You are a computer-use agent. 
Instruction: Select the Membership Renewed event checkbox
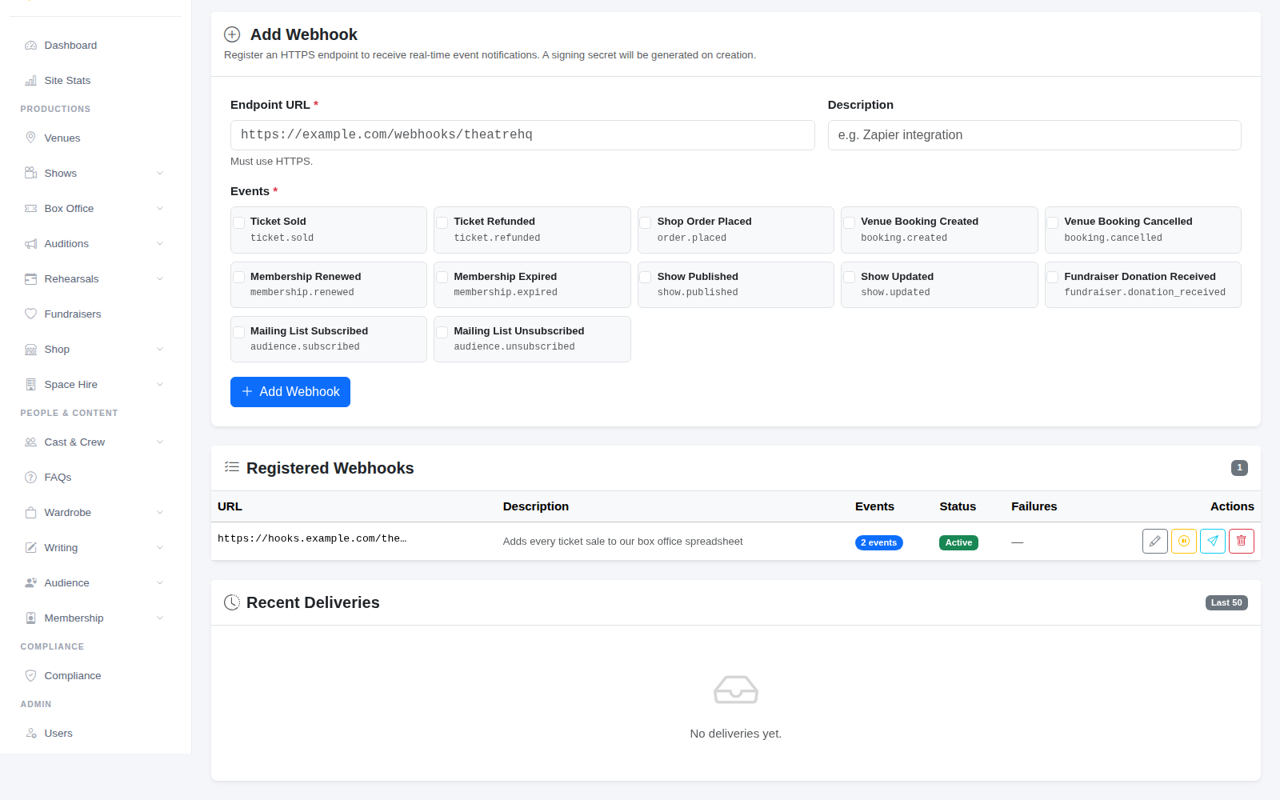pos(239,278)
